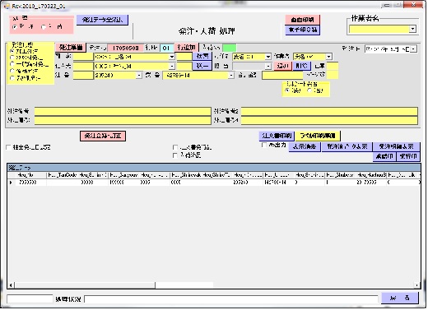This screenshot has width=428, height=310.
Task: Click the blue 検索 search button
Action: click(x=202, y=56)
